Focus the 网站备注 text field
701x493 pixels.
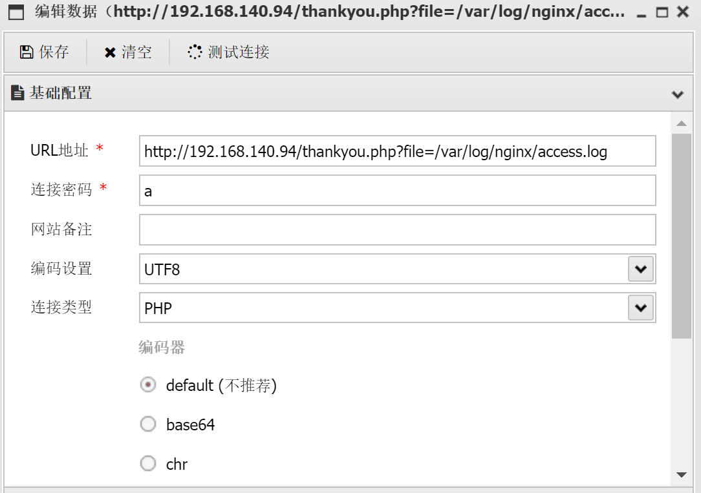click(397, 230)
